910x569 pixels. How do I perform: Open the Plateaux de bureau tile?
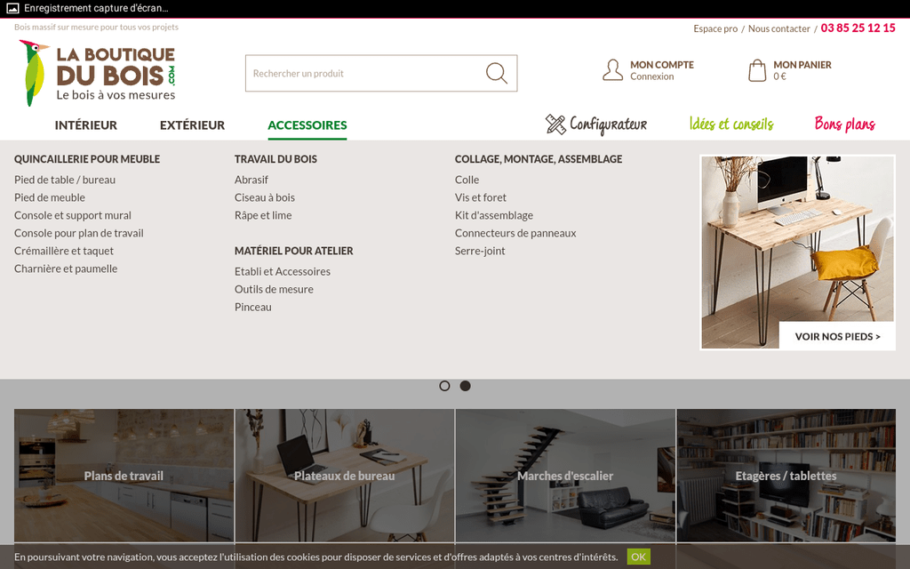[345, 476]
